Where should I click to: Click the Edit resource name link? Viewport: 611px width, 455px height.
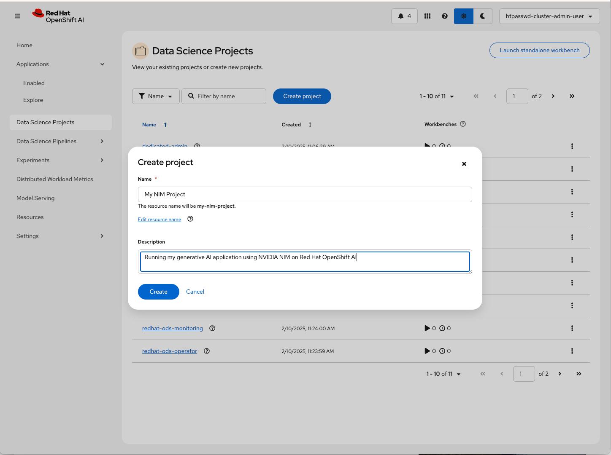pos(159,219)
